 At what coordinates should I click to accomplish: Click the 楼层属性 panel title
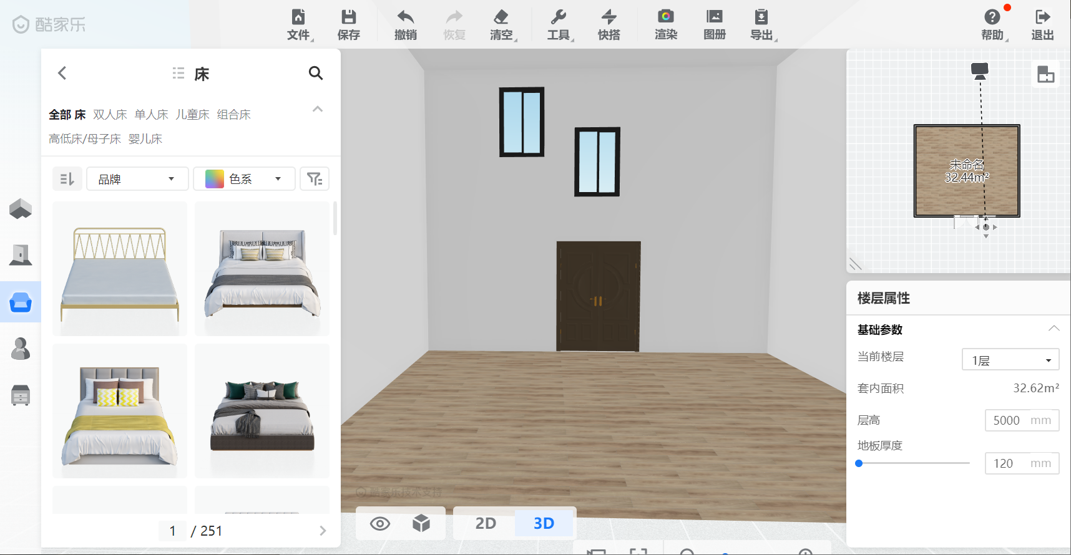click(884, 298)
